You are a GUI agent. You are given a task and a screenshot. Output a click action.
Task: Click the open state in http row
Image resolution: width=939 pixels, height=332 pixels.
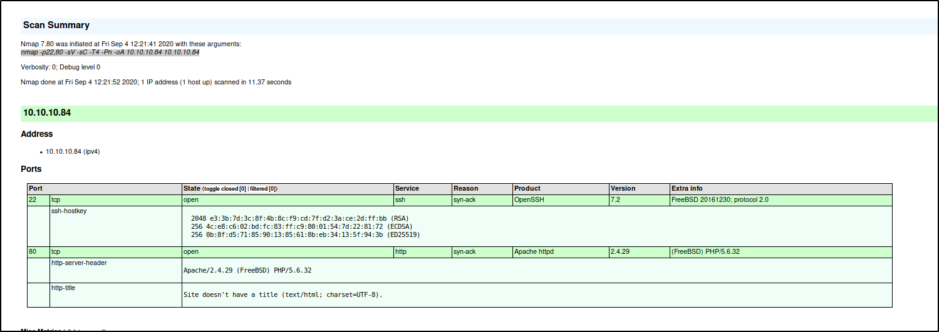288,252
